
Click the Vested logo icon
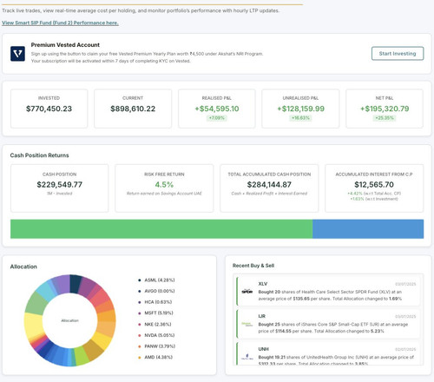tap(17, 54)
